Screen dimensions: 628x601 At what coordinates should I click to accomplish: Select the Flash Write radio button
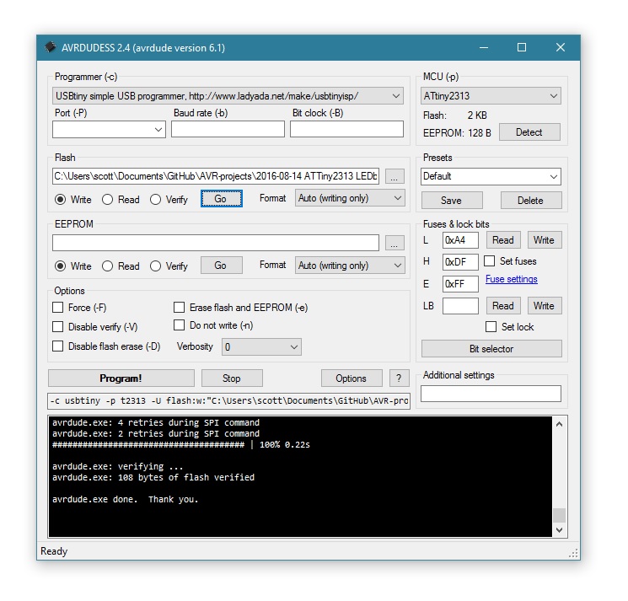61,200
